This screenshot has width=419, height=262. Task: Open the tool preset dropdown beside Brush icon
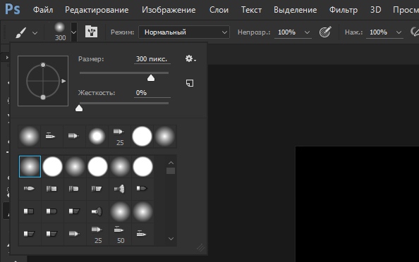[35, 33]
